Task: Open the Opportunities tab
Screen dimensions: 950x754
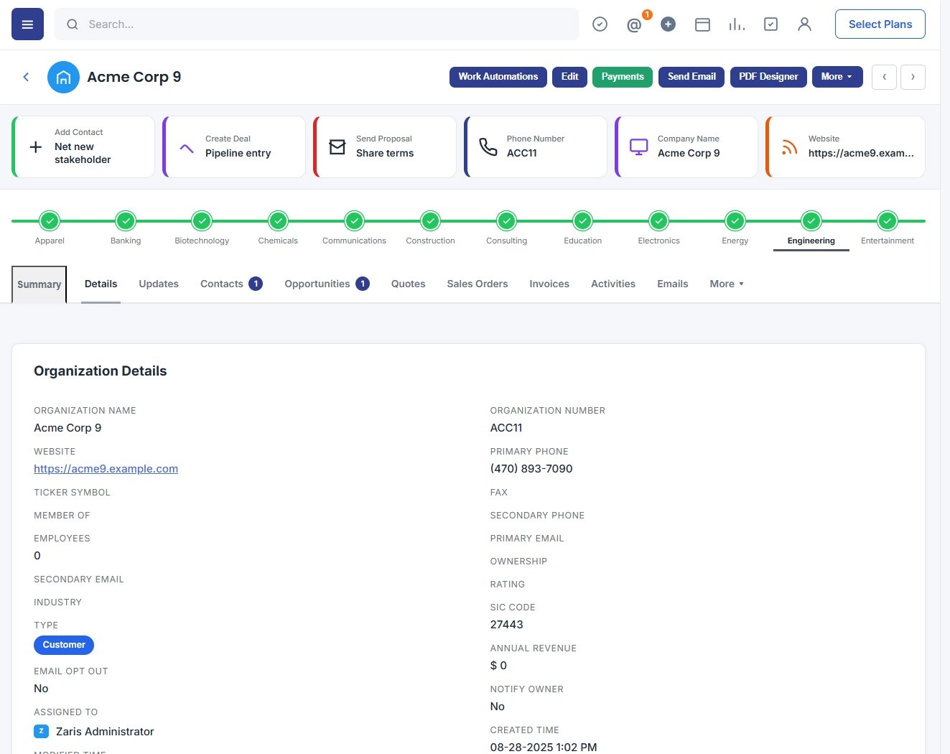Action: pos(327,284)
